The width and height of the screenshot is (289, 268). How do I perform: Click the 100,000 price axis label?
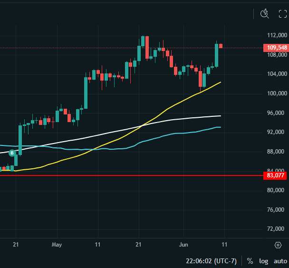tap(277, 93)
